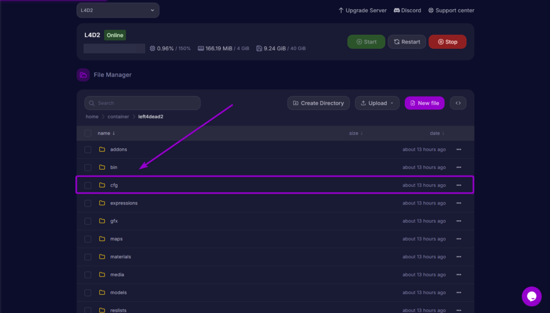Click the code view toggle icon

[x=458, y=103]
